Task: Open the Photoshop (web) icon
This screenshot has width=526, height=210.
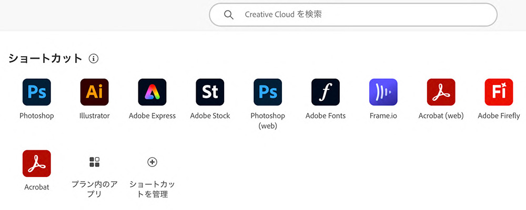Action: [268, 92]
